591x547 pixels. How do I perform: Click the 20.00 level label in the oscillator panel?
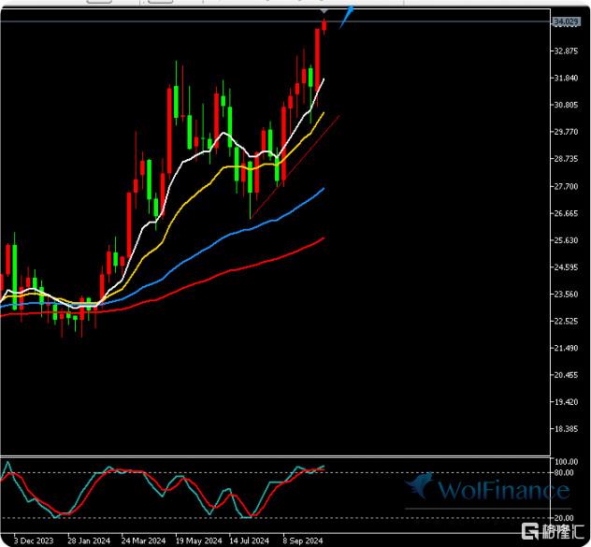564,517
